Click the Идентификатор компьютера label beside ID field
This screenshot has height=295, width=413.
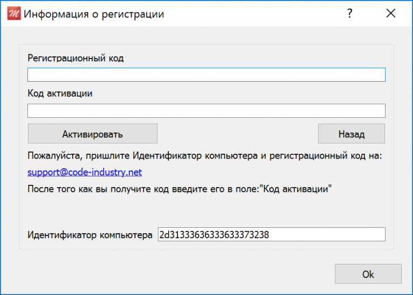point(90,235)
